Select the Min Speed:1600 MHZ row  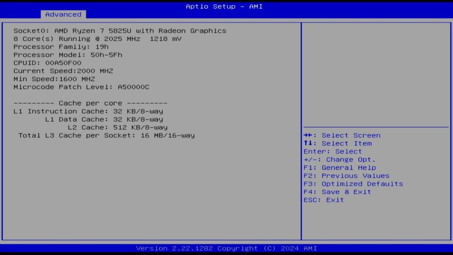coord(54,79)
